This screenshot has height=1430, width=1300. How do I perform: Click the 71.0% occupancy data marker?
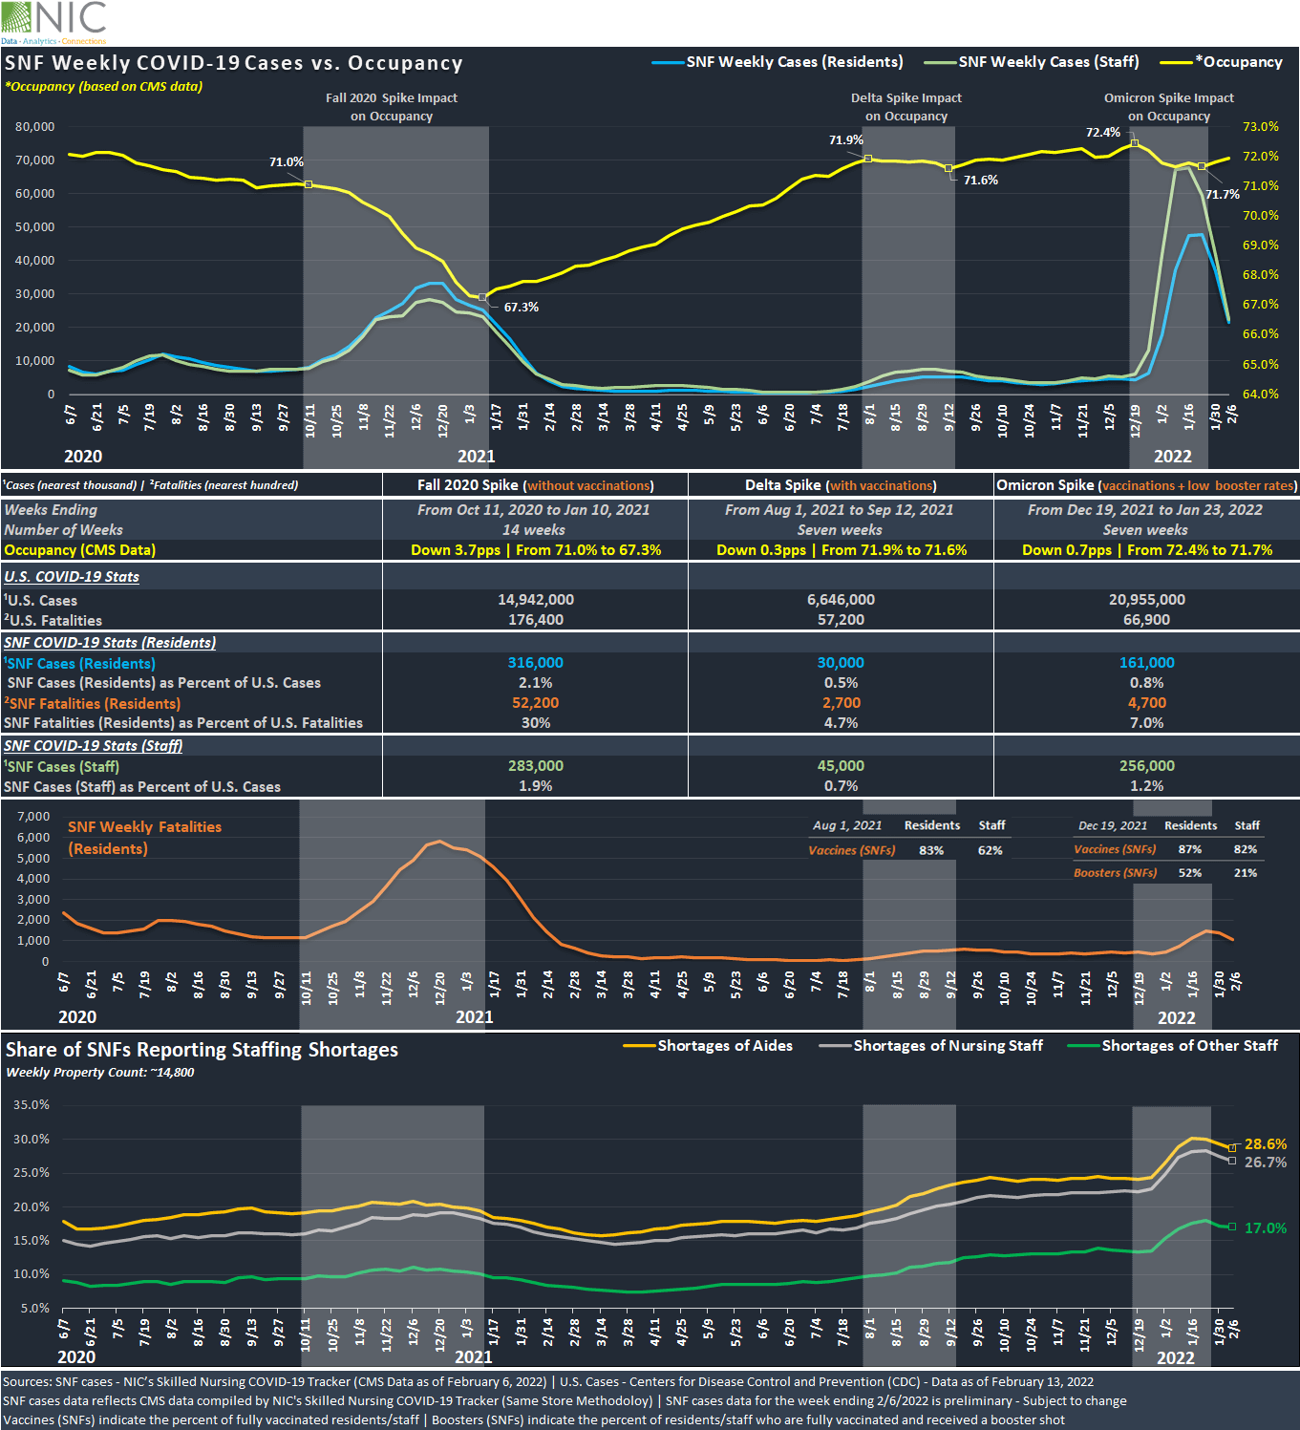[x=309, y=183]
